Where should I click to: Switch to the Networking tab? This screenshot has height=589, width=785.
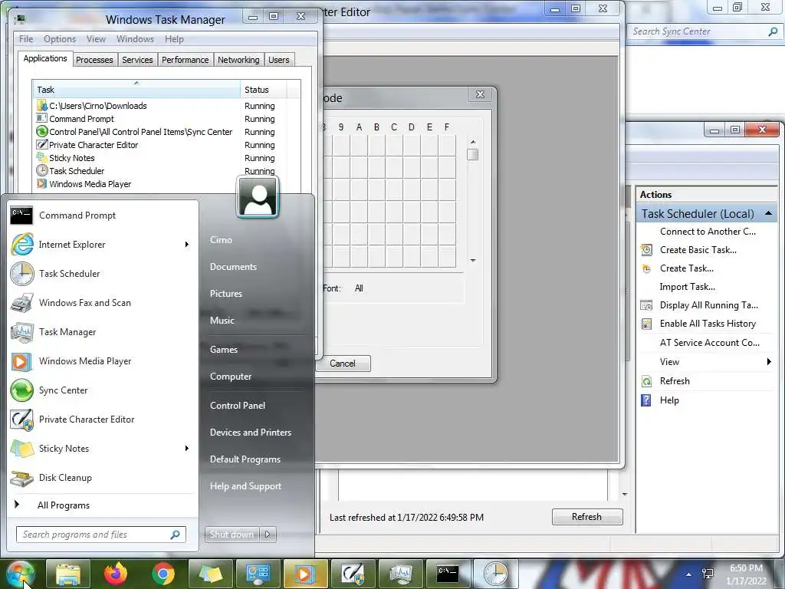click(x=239, y=60)
